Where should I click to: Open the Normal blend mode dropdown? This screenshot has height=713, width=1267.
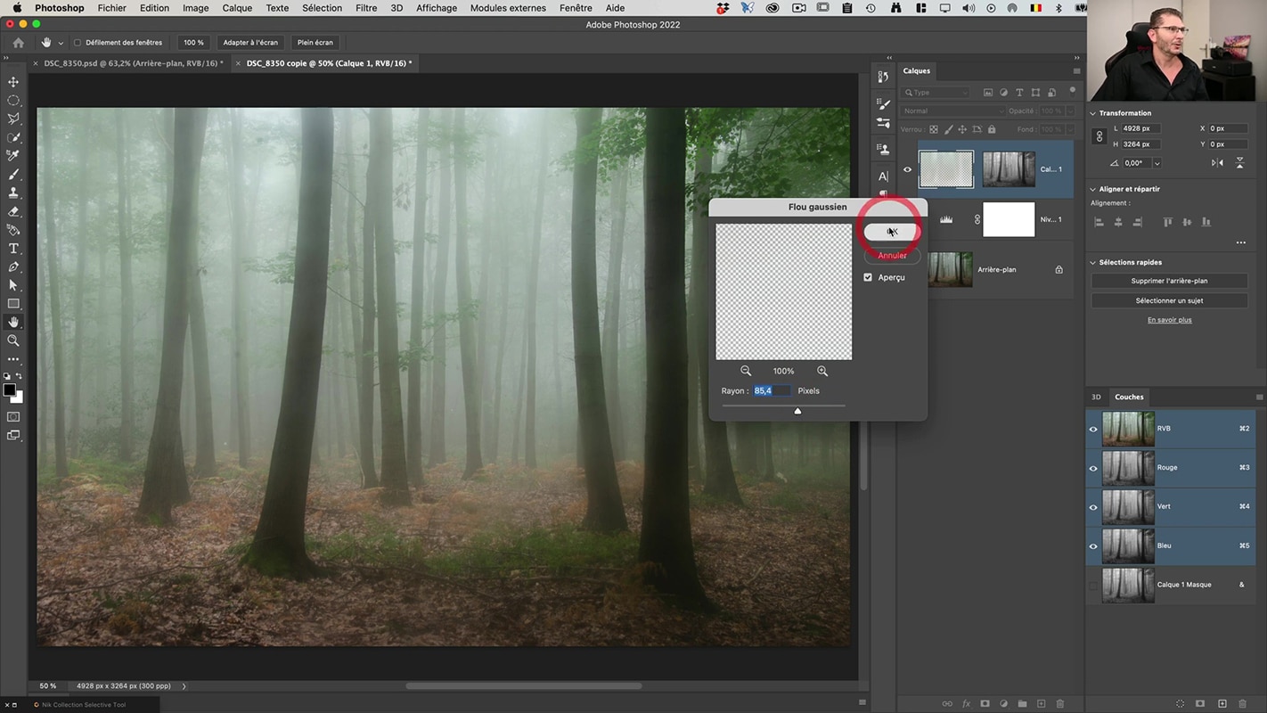click(x=952, y=111)
